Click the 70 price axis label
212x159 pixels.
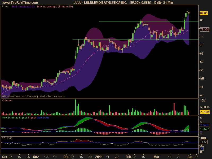point(202,45)
